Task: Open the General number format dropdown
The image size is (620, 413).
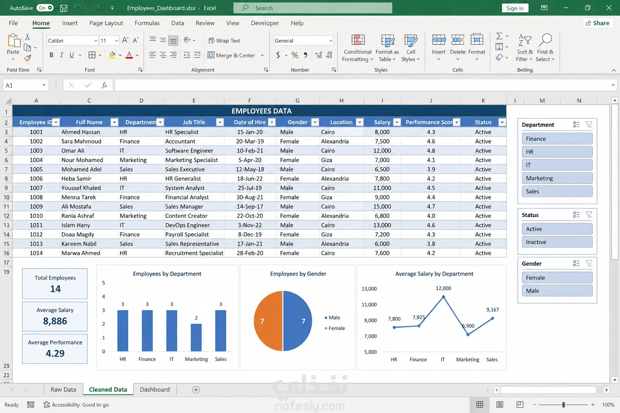Action: [x=331, y=41]
